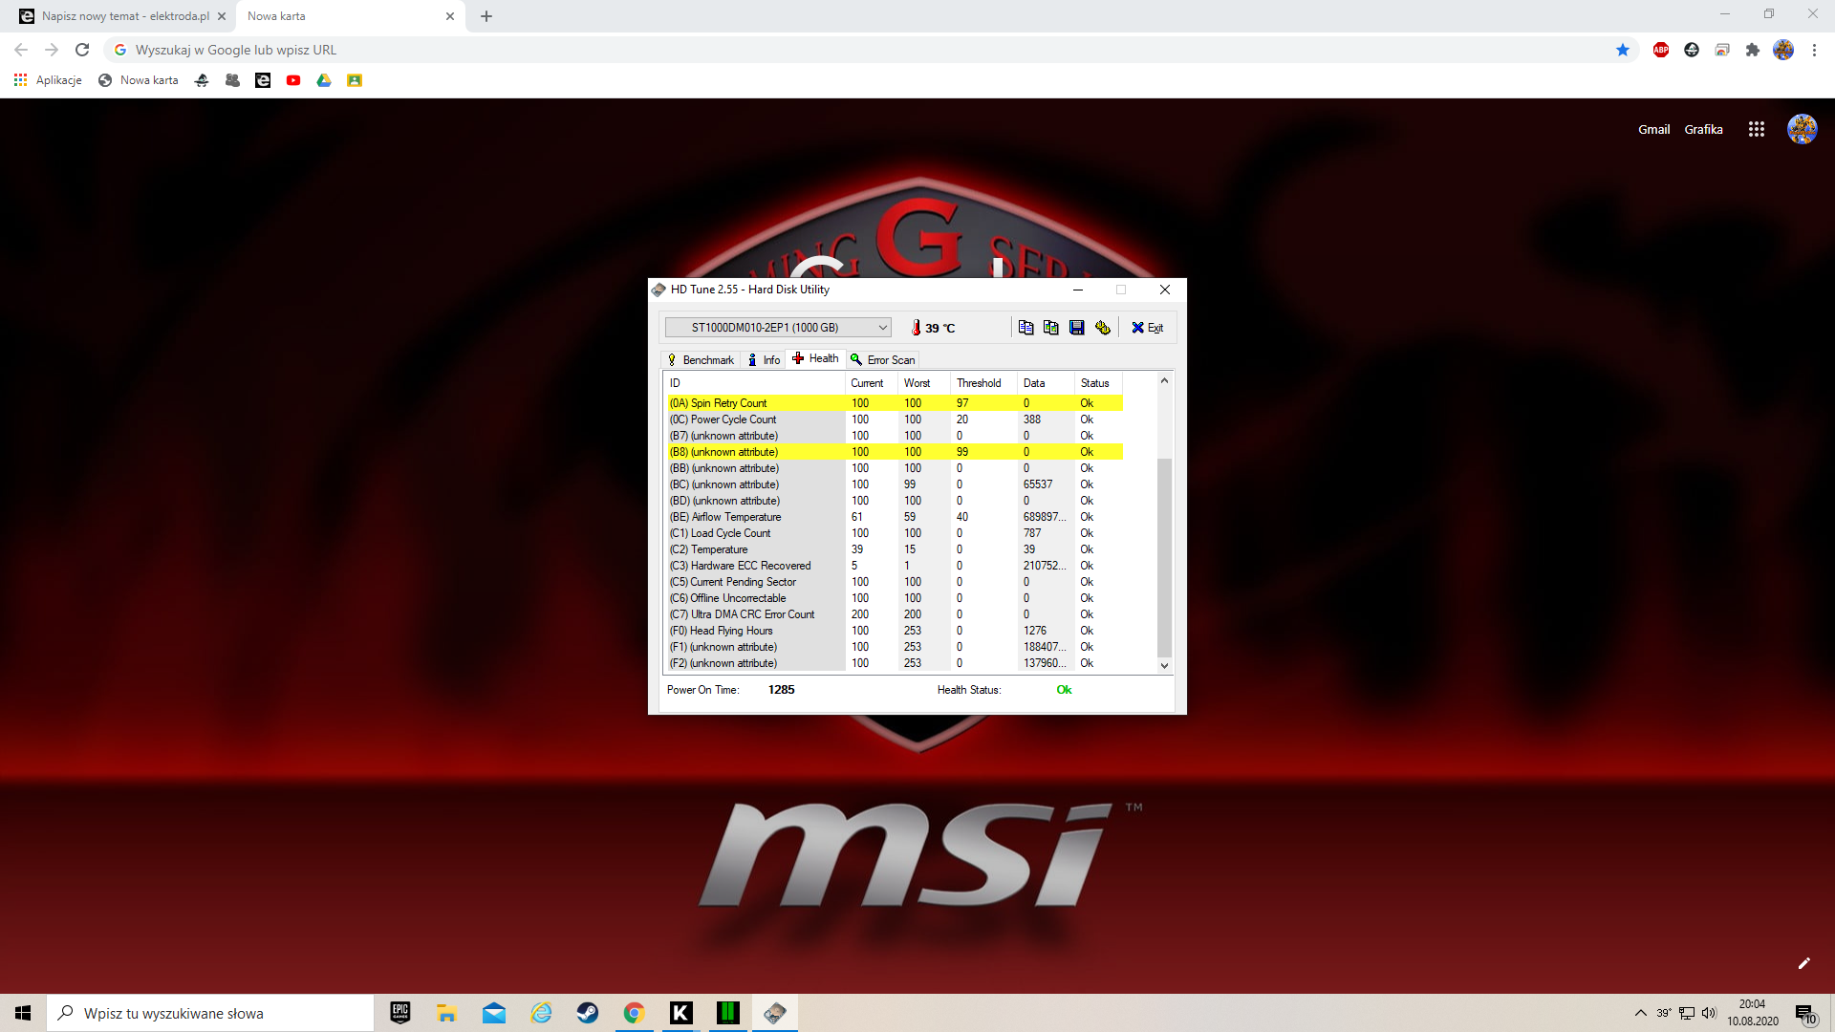Select the (0A) Spin Retry Count row
Screen dimensions: 1835x1032
895,403
